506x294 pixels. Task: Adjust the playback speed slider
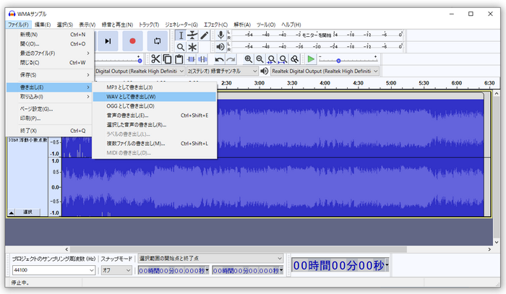pos(338,60)
